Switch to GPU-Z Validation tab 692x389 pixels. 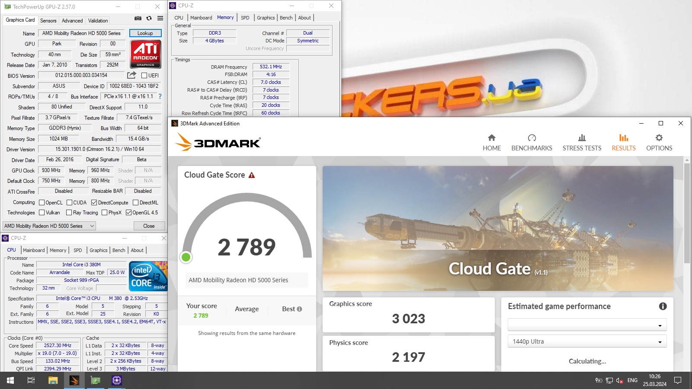point(98,21)
